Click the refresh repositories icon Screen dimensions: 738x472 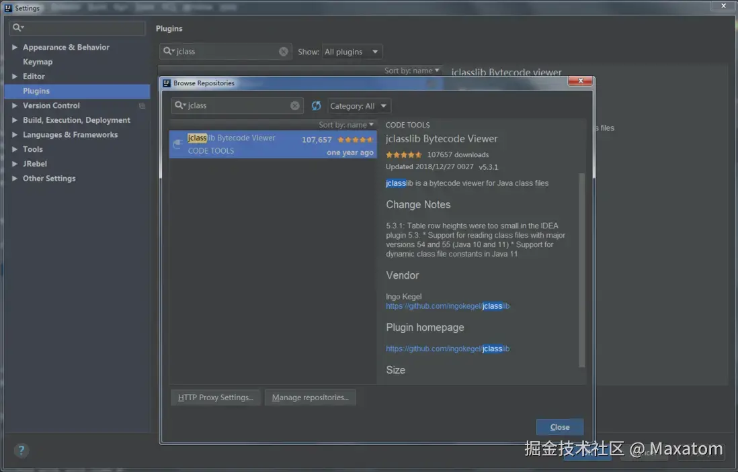tap(317, 106)
